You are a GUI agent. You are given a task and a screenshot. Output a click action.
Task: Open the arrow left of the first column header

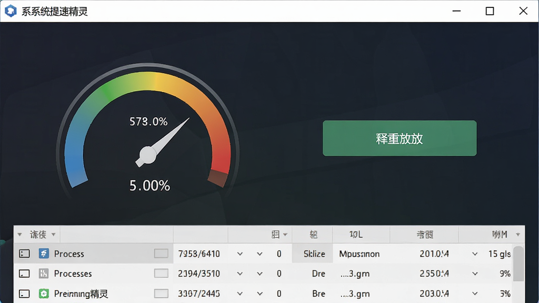click(x=19, y=235)
